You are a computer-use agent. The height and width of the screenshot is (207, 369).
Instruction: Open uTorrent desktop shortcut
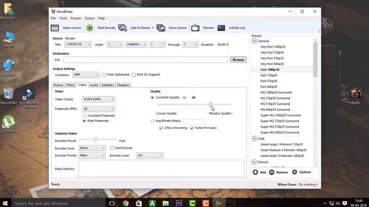tap(9, 124)
